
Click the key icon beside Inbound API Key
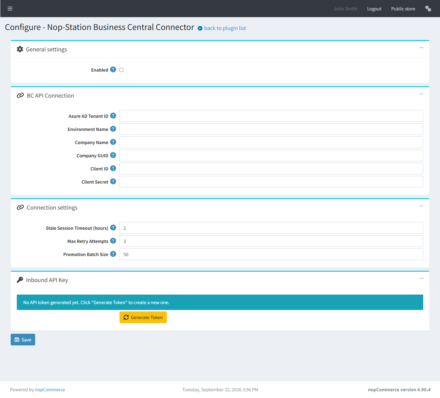tap(20, 280)
